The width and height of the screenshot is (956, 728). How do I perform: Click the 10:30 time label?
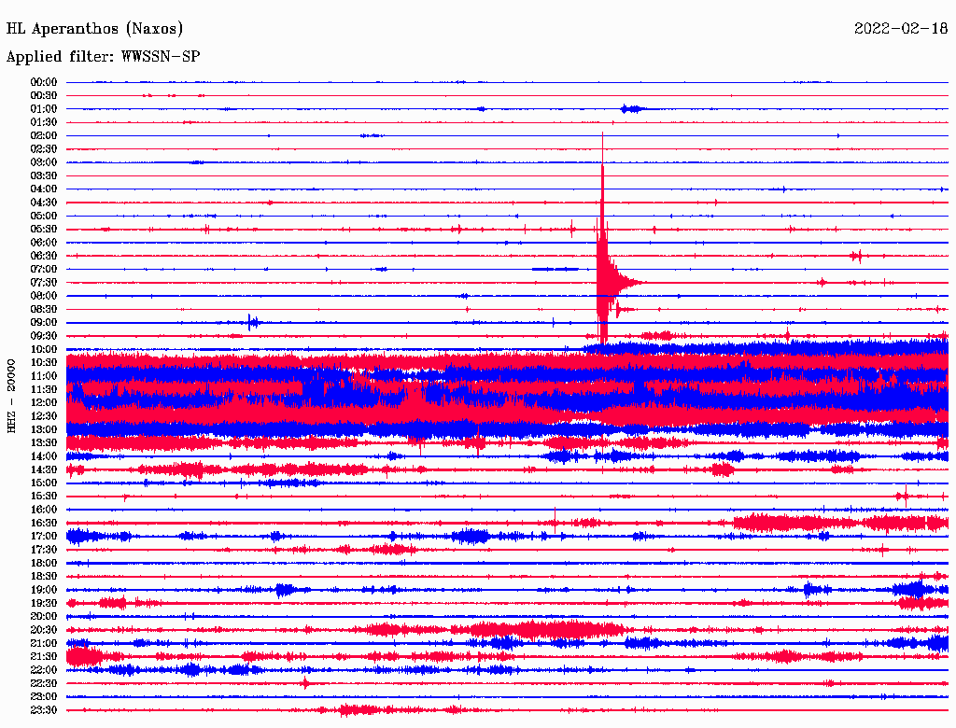pos(44,363)
